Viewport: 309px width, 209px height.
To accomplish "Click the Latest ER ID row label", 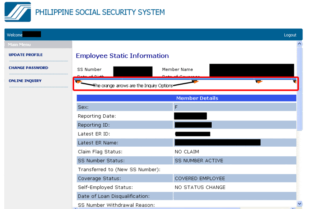I will coord(94,134).
